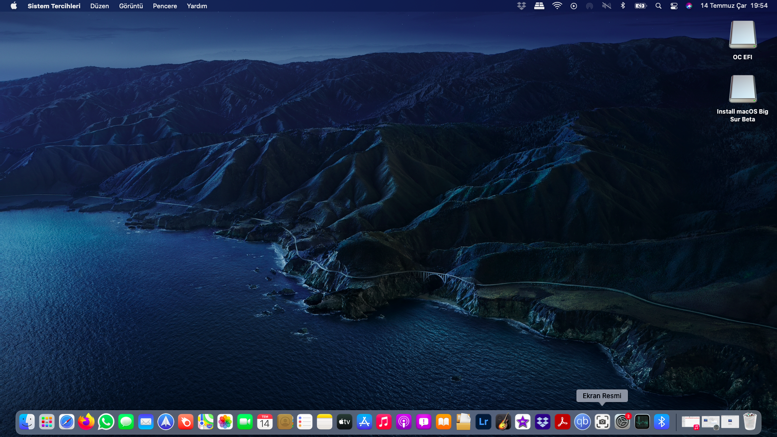The width and height of the screenshot is (777, 437).
Task: Open qBittorrent from the Dock
Action: point(582,421)
